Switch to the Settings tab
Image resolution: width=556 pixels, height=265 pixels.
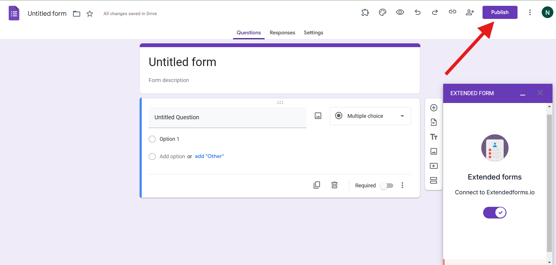(313, 33)
